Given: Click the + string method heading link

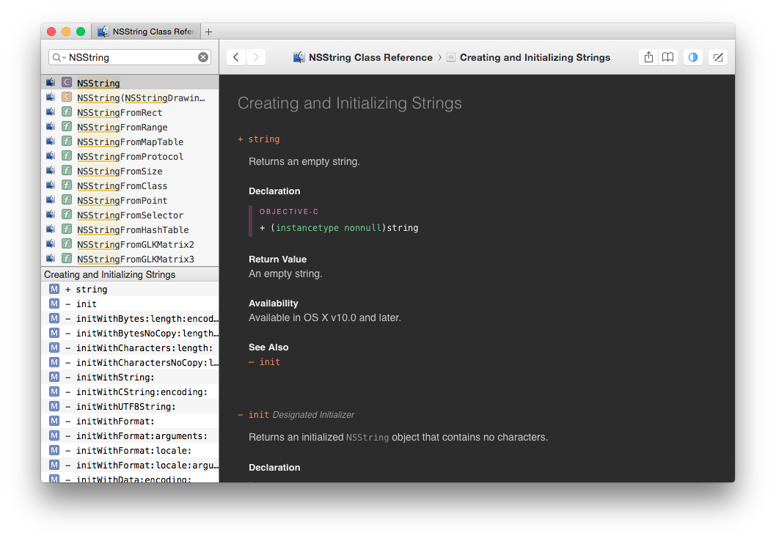Looking at the screenshot, I should tap(259, 139).
